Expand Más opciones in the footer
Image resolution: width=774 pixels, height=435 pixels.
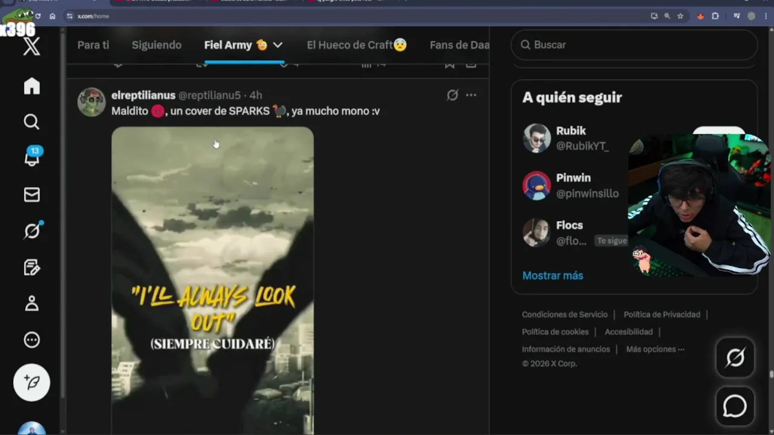pos(655,349)
